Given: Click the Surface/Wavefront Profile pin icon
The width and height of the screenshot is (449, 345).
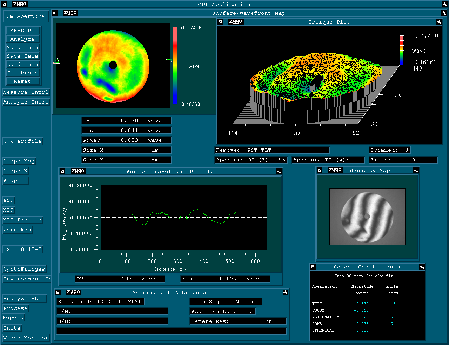Looking at the screenshot, I should tap(279, 171).
